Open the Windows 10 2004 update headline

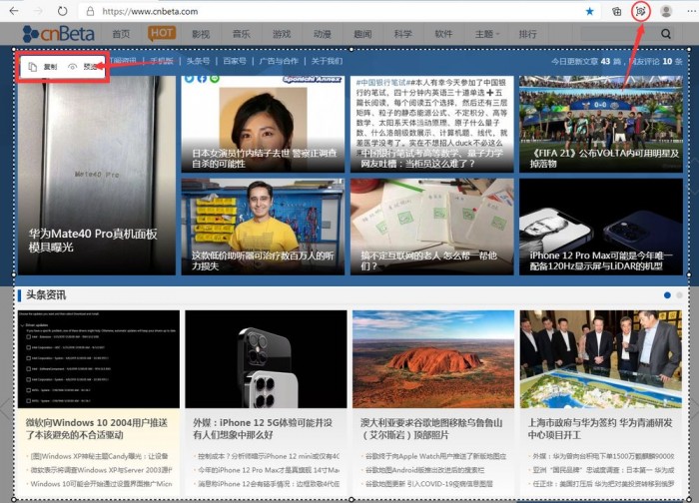point(95,428)
